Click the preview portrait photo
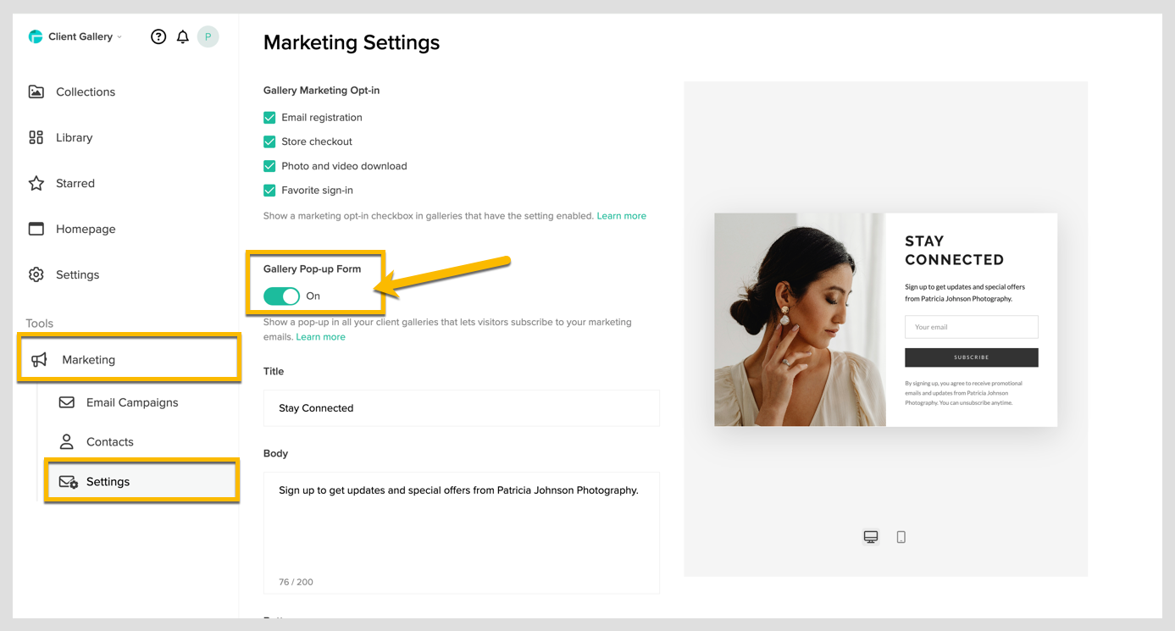 [801, 319]
